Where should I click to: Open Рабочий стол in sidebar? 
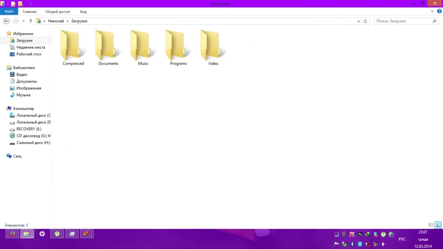25,54
